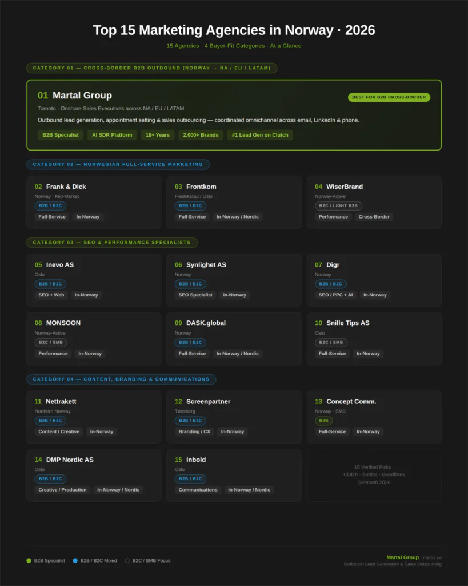Open the "07 Digr" card heading
Screen dimensions: 468x586
(327, 264)
